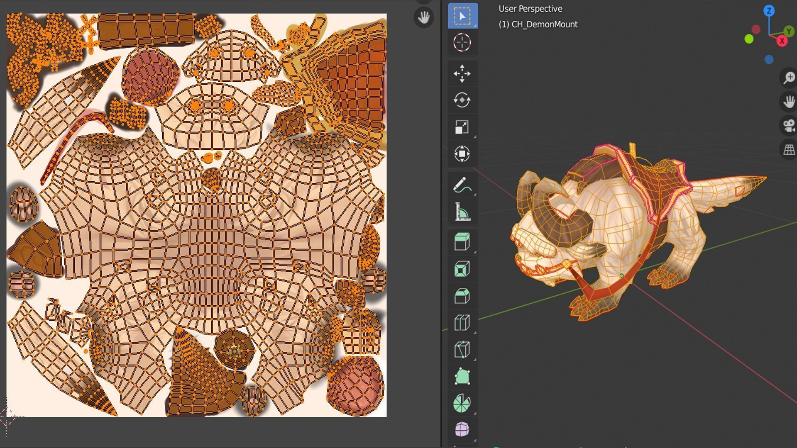
Task: Select the combined Transform tool
Action: point(462,154)
